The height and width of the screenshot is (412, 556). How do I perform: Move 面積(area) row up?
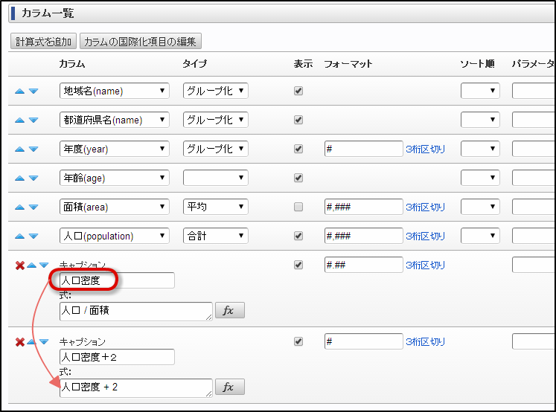point(19,207)
